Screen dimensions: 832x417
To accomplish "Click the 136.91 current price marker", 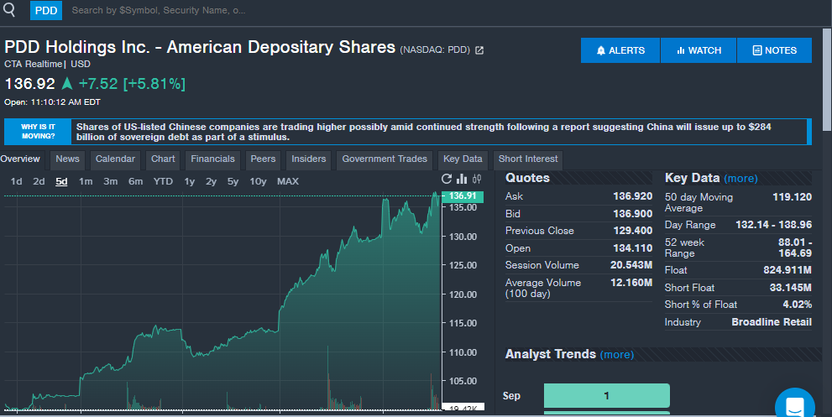I will (462, 196).
